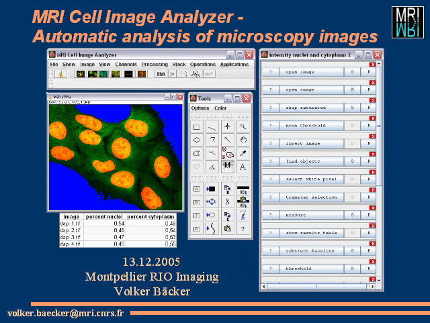
Task: Open the yellow spotted cell application icon
Action: [116, 74]
